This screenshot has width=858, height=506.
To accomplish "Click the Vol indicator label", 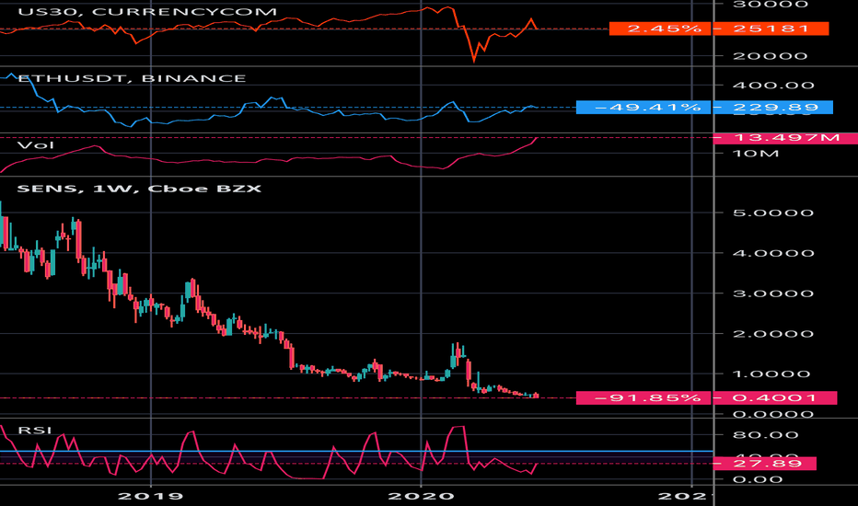I will (x=36, y=145).
